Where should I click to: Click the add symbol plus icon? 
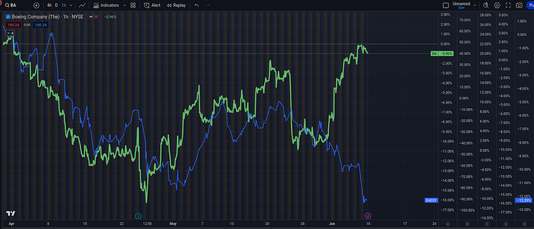[36, 5]
